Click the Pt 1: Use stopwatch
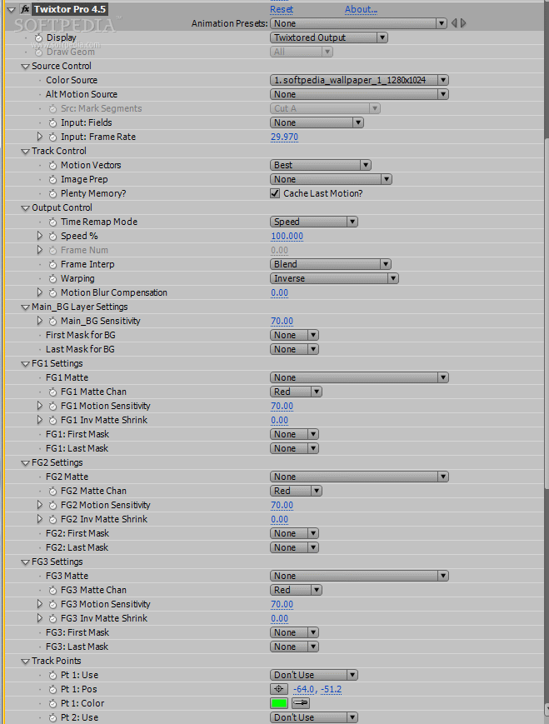Image resolution: width=549 pixels, height=724 pixels. (x=52, y=675)
